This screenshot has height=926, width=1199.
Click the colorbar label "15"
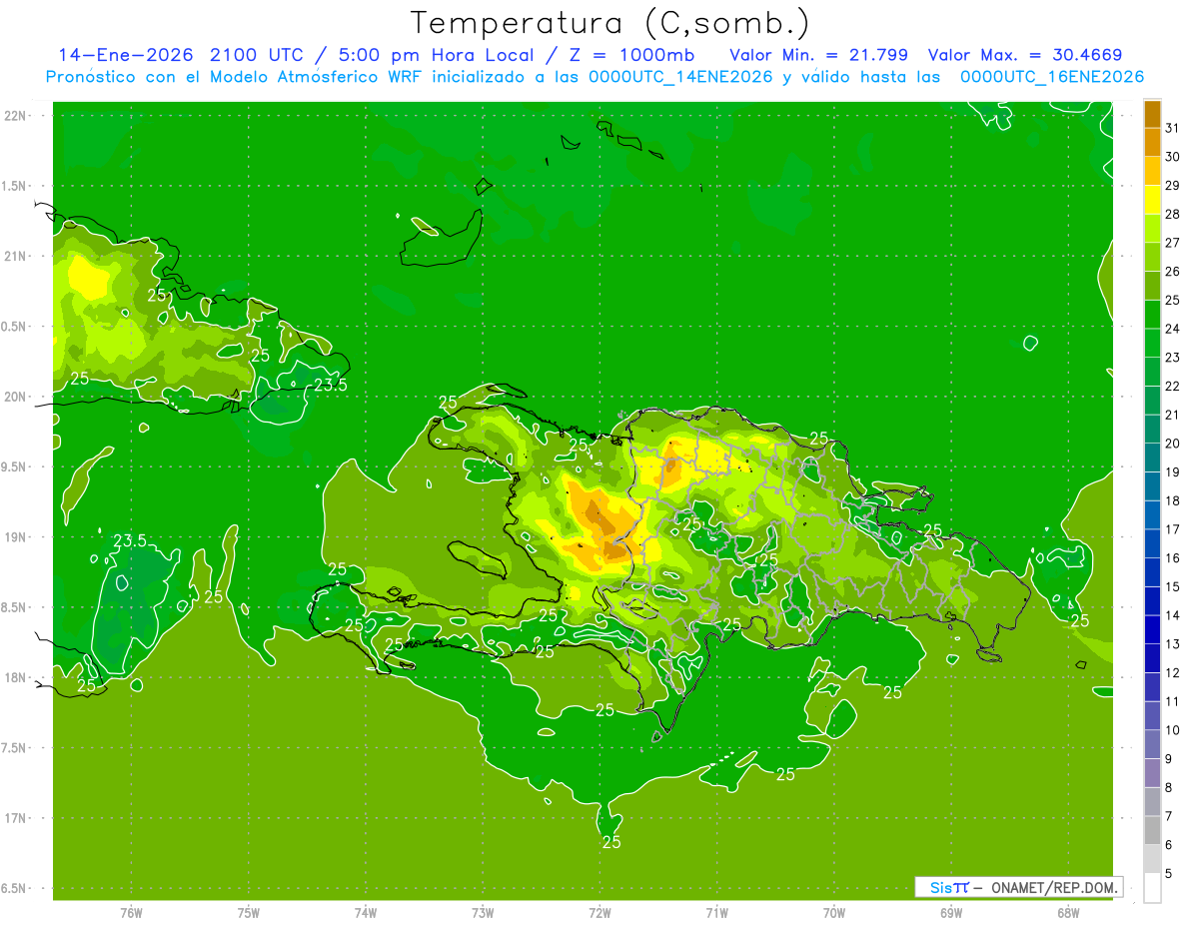pos(1172,587)
